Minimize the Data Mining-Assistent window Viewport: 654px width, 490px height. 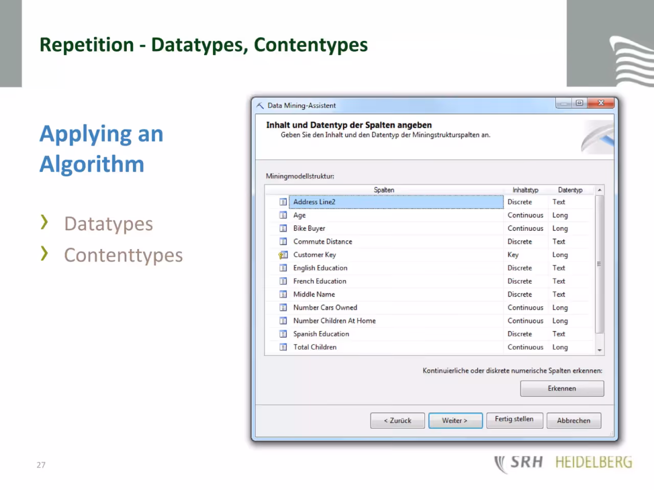(564, 103)
